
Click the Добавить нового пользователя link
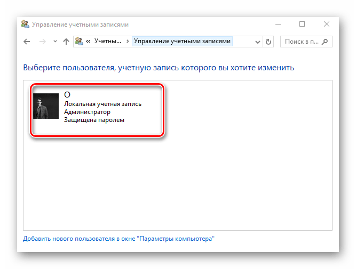pyautogui.click(x=118, y=239)
